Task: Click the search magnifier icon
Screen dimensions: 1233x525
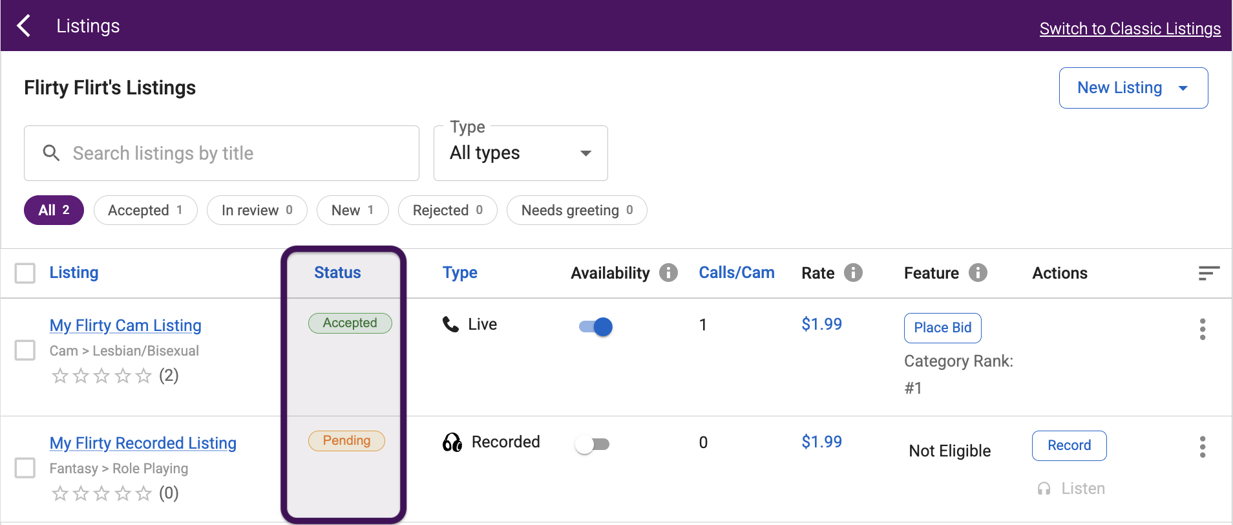Action: pyautogui.click(x=51, y=153)
